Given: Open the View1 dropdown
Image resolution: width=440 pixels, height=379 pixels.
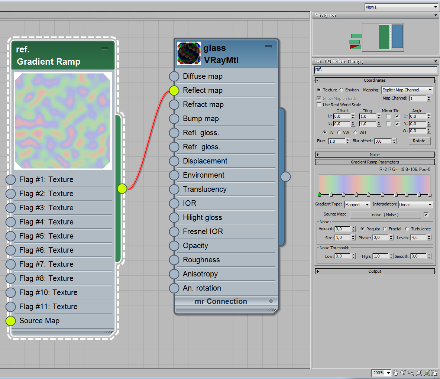Looking at the screenshot, I should [401, 7].
